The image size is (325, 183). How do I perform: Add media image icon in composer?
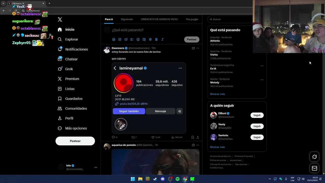[114, 39]
